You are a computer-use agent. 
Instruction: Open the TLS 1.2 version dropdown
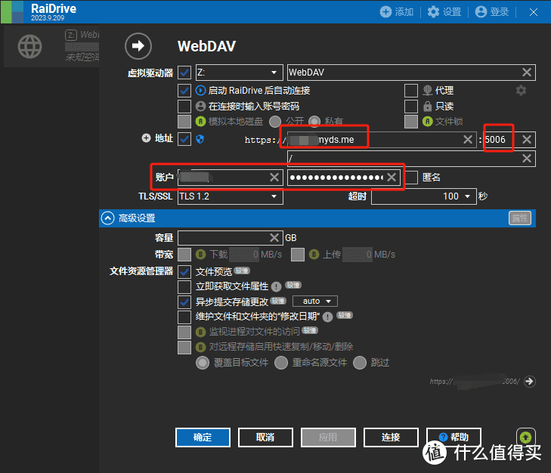231,196
